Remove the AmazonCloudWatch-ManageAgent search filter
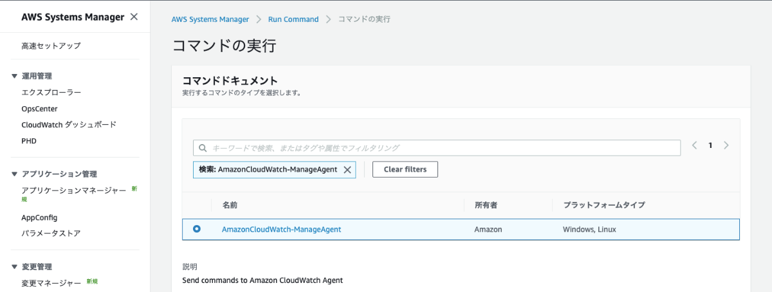Viewport: 772px width, 292px height. coord(347,170)
